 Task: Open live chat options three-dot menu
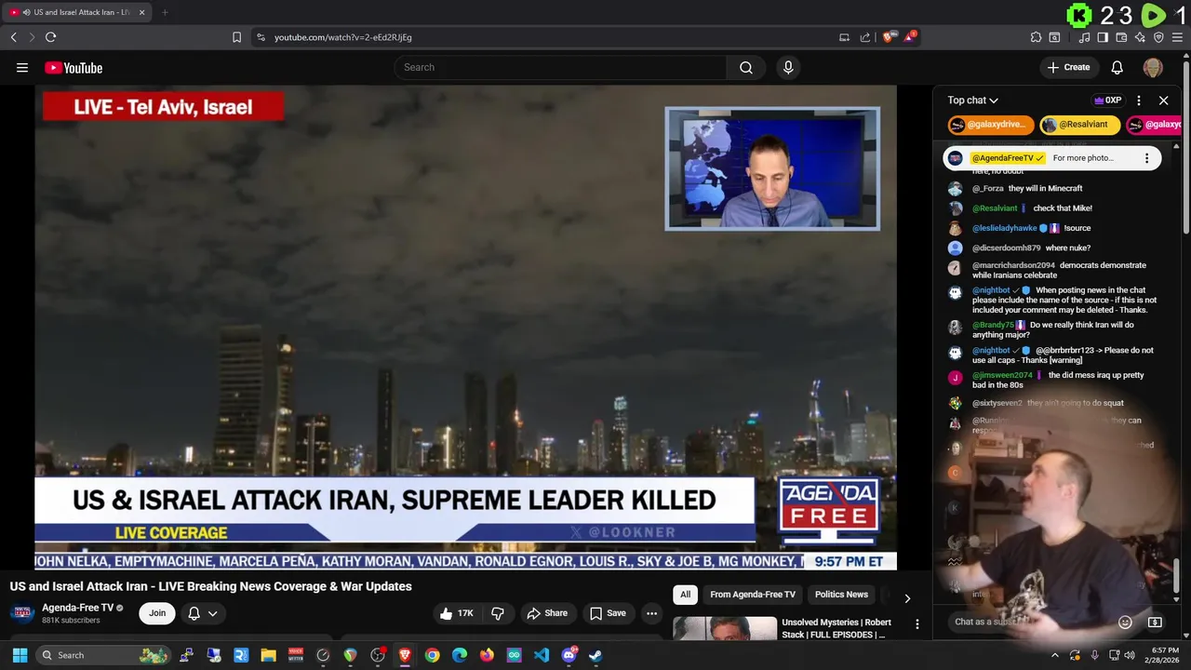click(x=1139, y=100)
